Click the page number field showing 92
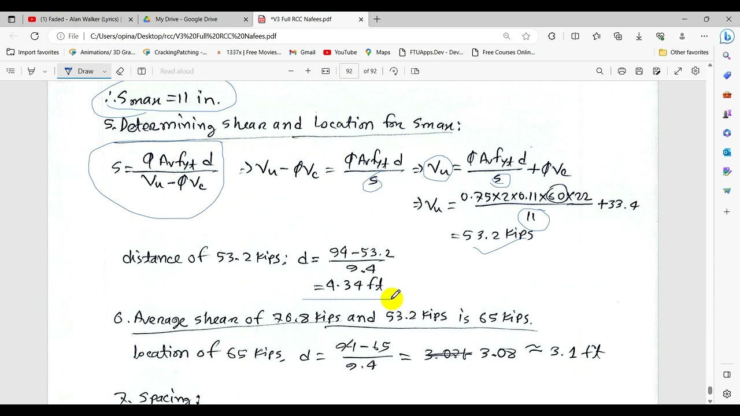 349,71
